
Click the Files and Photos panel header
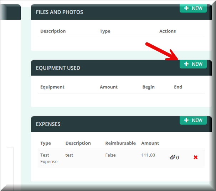click(x=59, y=12)
